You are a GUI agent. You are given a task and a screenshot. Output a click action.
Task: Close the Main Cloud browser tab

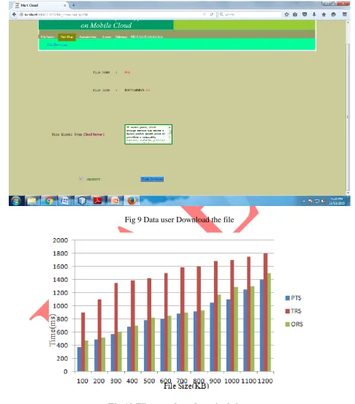(65, 5)
